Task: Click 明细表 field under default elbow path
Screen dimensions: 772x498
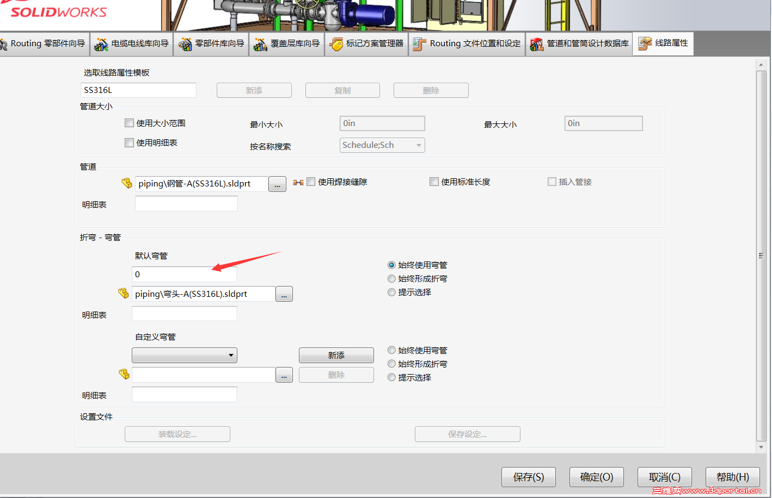Action: 185,314
